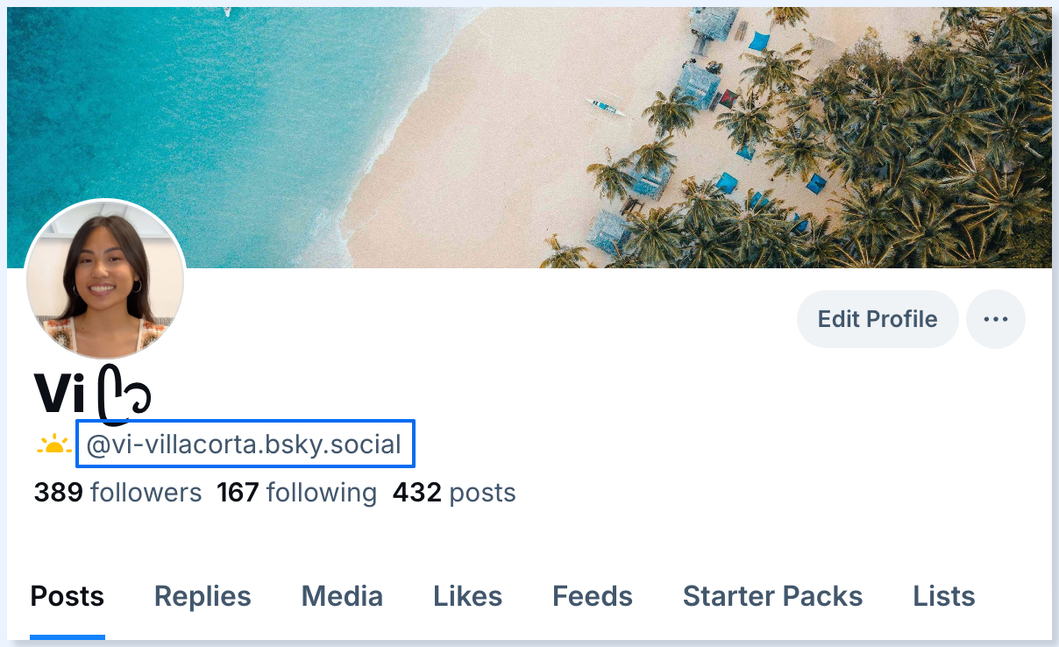Click the 432 posts count
Image resolution: width=1059 pixels, height=647 pixels.
coord(453,493)
